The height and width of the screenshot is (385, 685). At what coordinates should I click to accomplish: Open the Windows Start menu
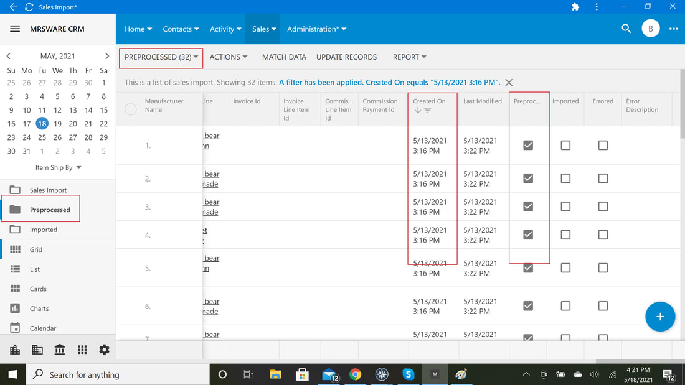point(12,374)
